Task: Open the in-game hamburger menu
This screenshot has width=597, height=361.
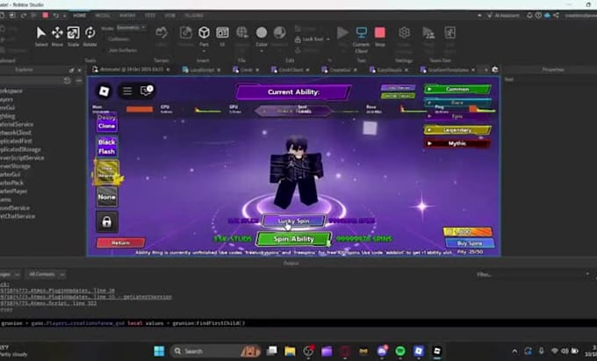Action: coord(127,90)
